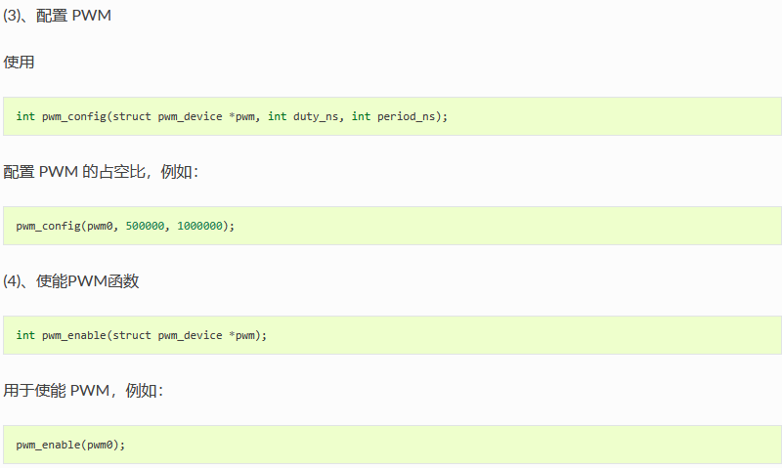Click the value 1000000 in the example code

(199, 226)
